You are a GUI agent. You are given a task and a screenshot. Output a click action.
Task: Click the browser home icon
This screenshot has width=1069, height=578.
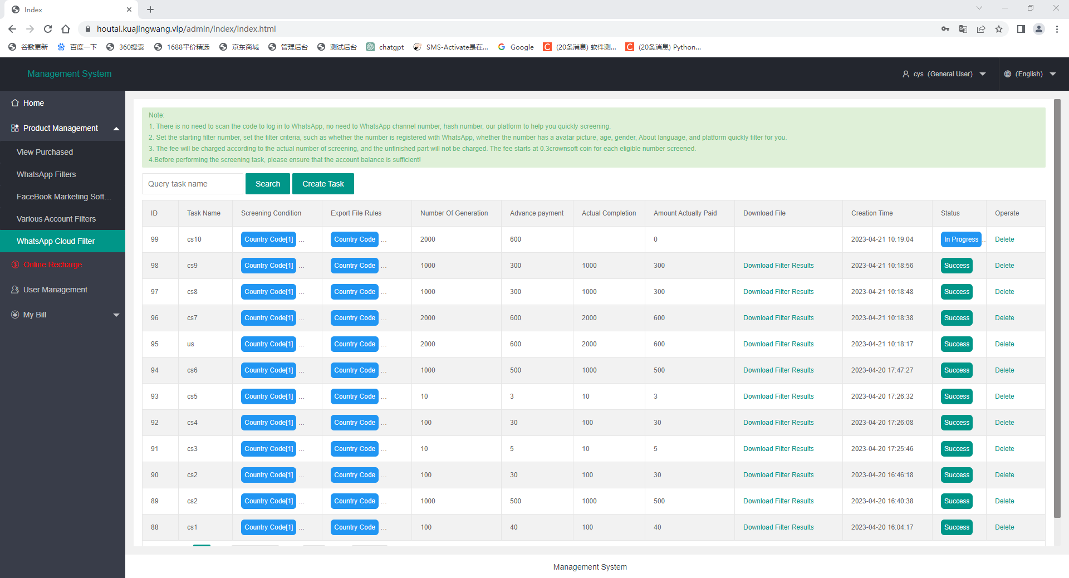click(66, 29)
